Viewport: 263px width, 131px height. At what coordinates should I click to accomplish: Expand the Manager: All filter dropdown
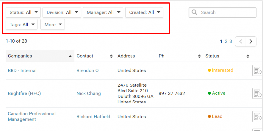(x=103, y=12)
